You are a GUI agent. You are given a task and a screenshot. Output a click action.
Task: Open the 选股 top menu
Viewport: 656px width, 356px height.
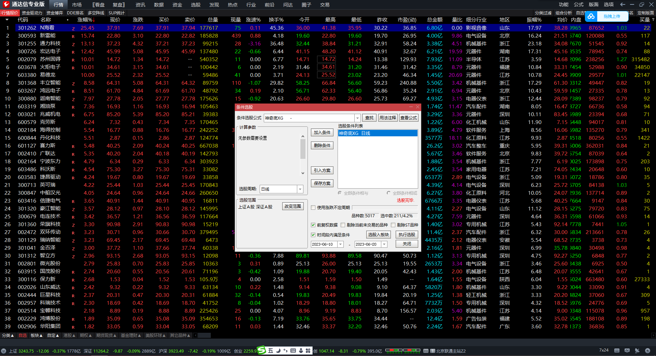196,5
